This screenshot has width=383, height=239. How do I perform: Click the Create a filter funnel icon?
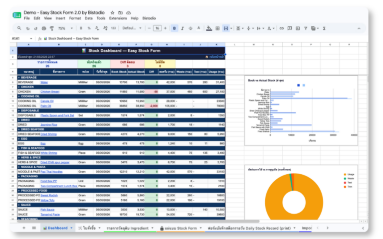tap(306, 28)
